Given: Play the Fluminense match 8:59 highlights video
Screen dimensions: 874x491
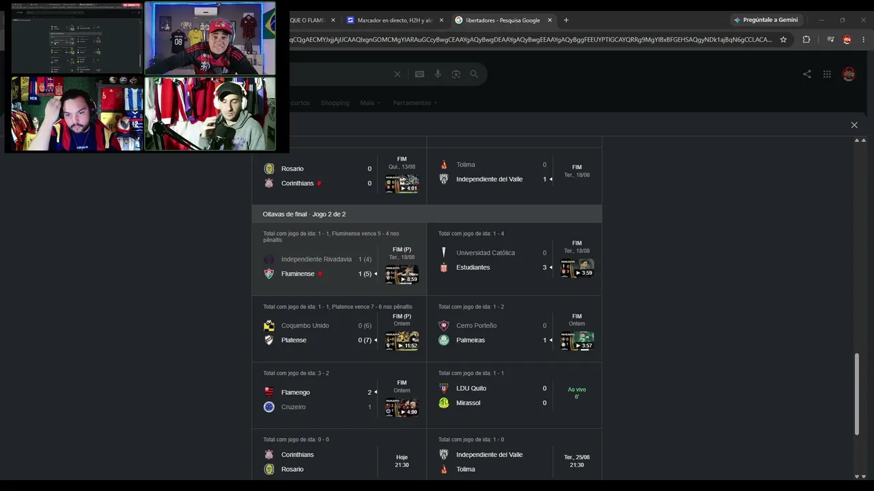Looking at the screenshot, I should coord(401,274).
